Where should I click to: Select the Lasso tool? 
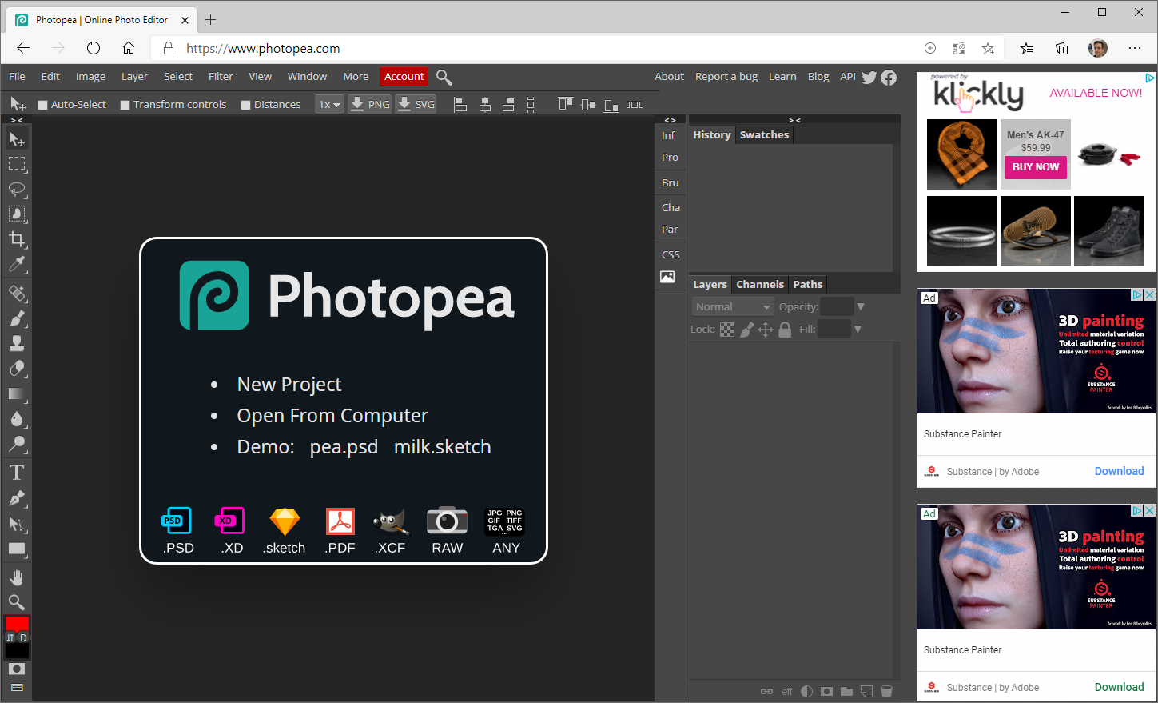(17, 190)
